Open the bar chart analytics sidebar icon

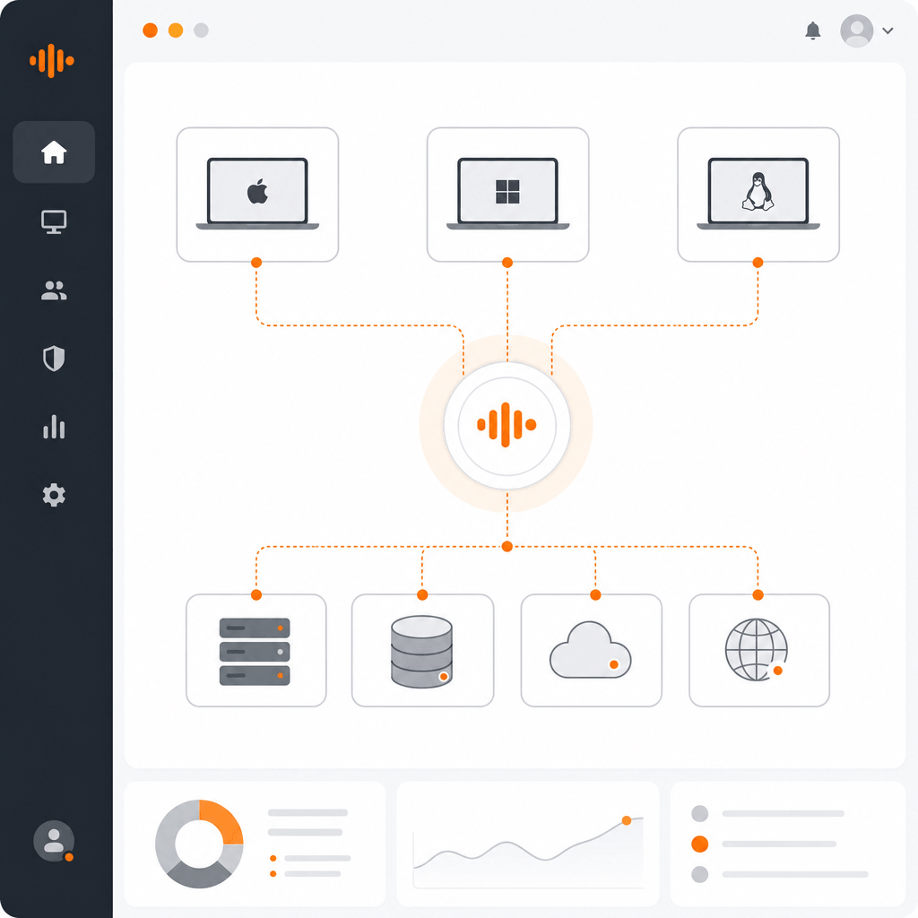coord(54,427)
